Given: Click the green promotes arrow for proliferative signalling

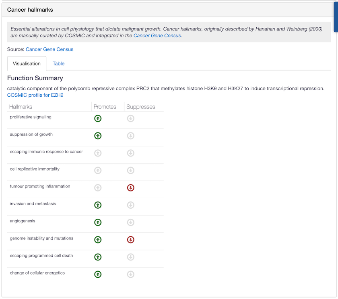Looking at the screenshot, I should [x=98, y=118].
